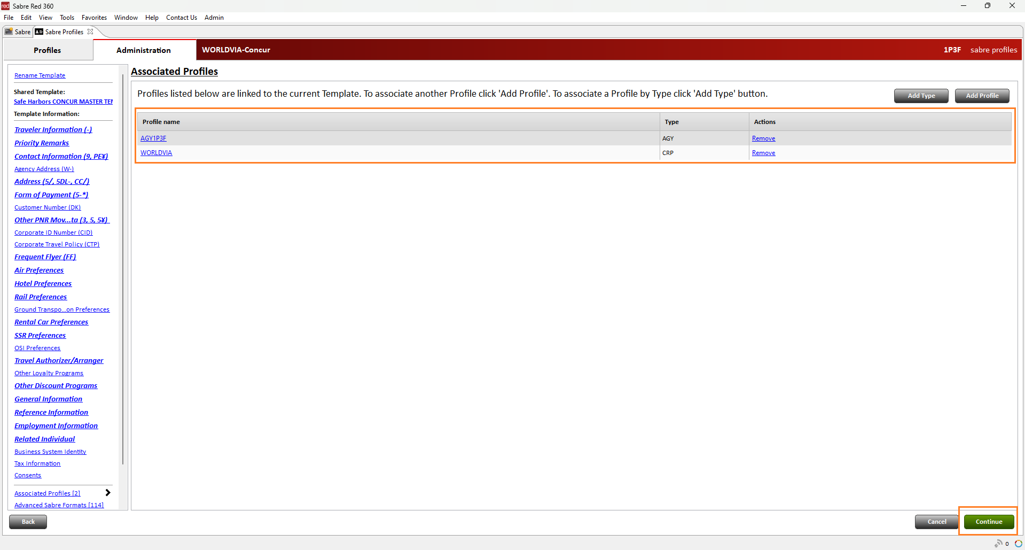
Task: Open Corporate ID Number (CID) section
Action: (53, 233)
